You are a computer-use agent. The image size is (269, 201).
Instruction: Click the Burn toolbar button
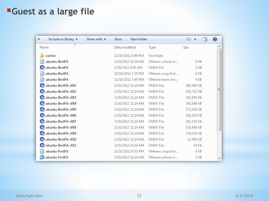point(118,39)
